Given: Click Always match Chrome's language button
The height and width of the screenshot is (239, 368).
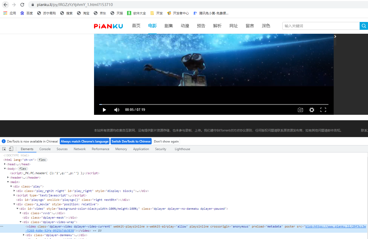Looking at the screenshot, I should [85, 141].
